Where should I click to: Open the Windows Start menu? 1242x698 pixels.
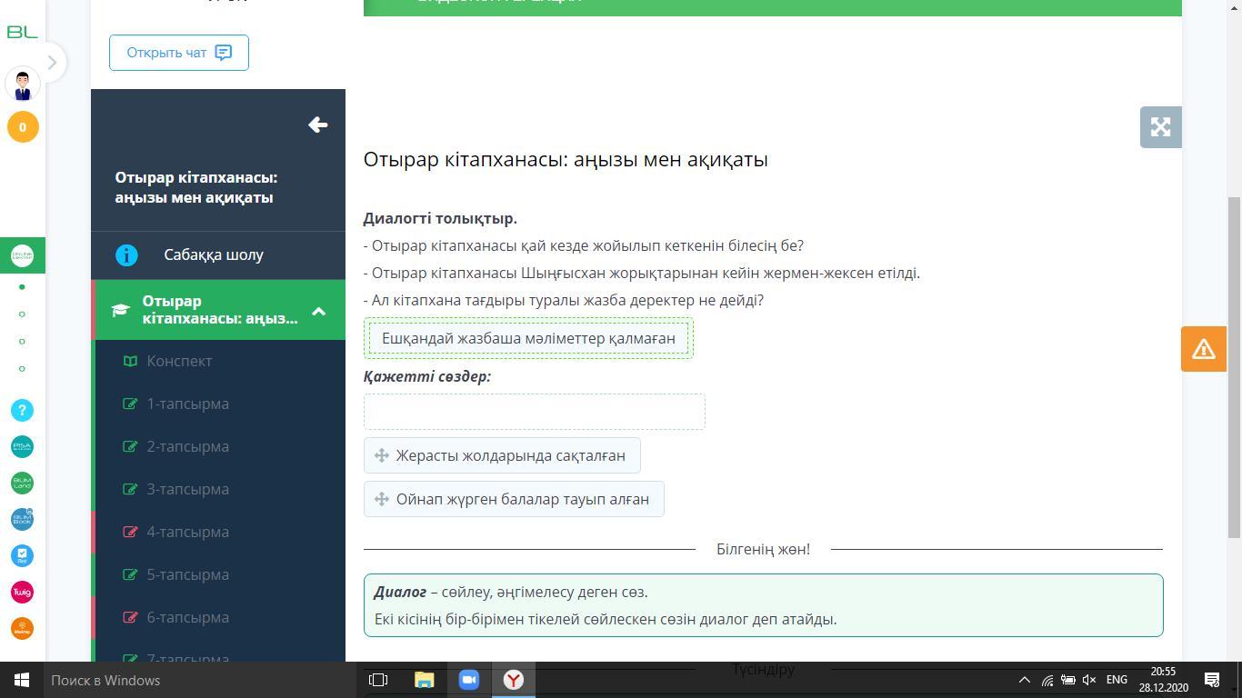tap(22, 680)
